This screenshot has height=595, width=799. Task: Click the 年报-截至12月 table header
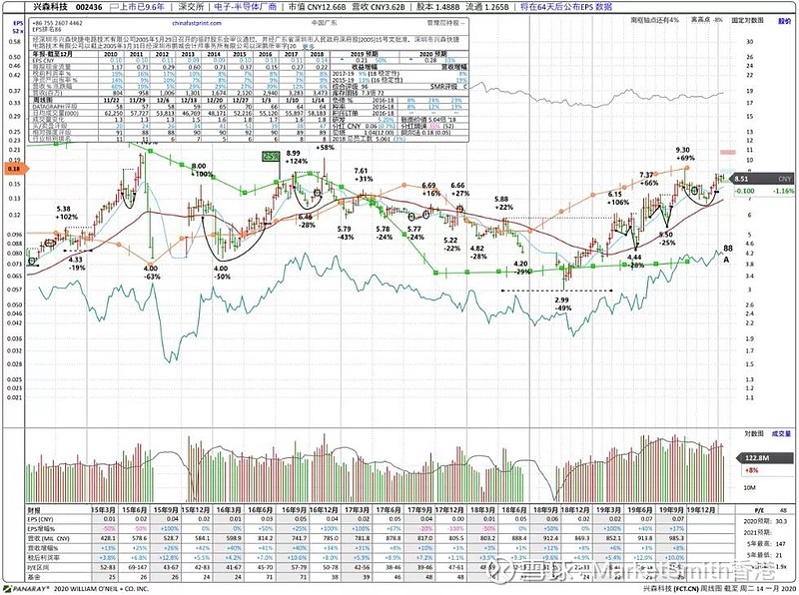(x=53, y=54)
